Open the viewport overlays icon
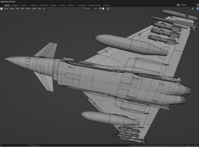The width and height of the screenshot is (199, 149). 193,9
